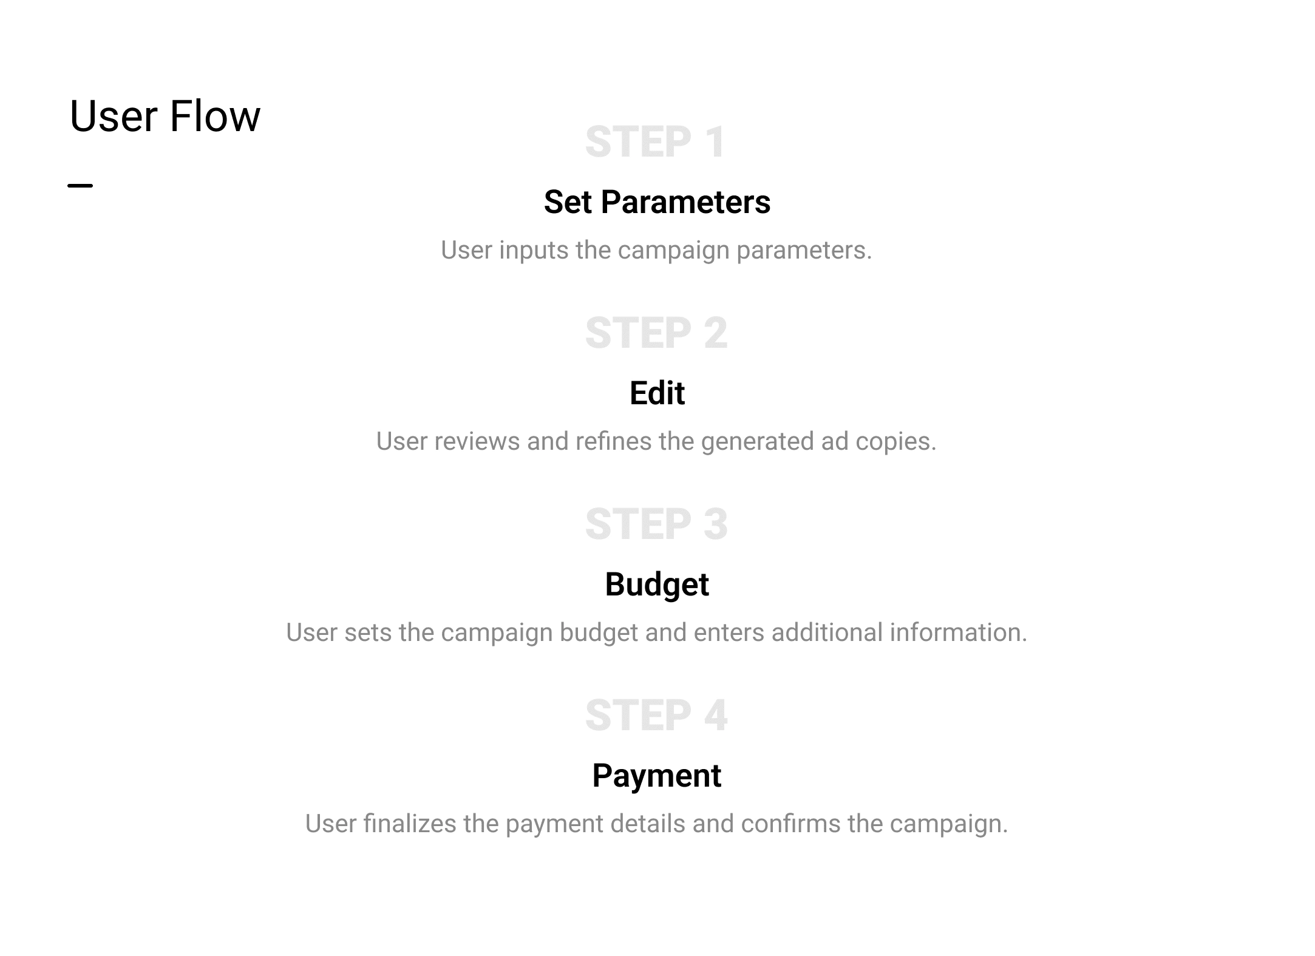Screen dimensions: 1315x956
Task: Click the "User Flow" title text
Action: tap(165, 116)
